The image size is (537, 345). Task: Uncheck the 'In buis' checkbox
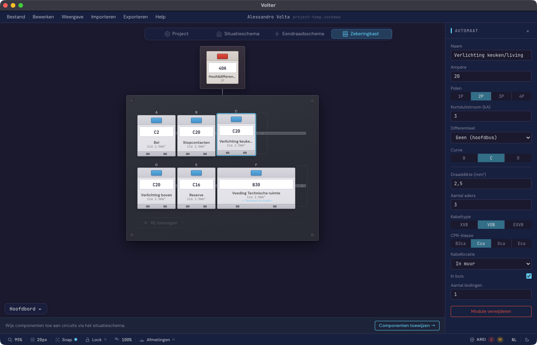529,276
